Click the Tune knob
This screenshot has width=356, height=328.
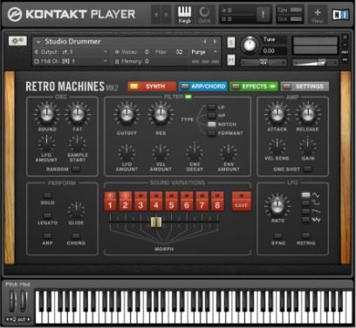(250, 45)
